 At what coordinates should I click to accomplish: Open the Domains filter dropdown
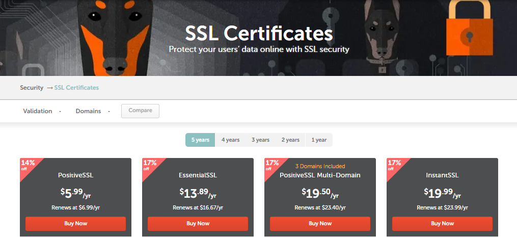pos(93,111)
